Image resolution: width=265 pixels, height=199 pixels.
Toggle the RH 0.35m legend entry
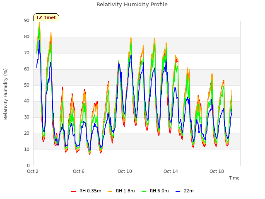(x=86, y=191)
